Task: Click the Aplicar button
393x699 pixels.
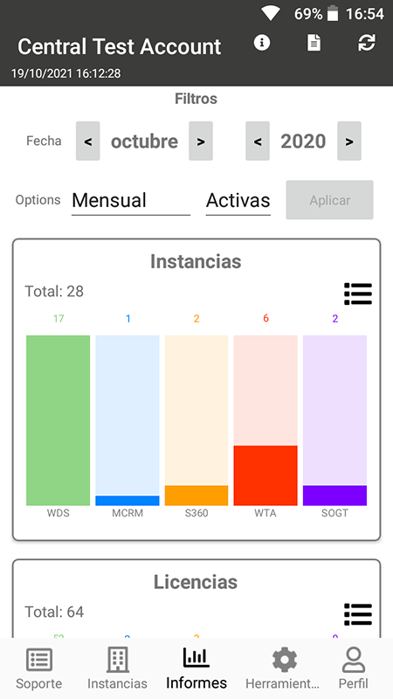Action: [330, 200]
